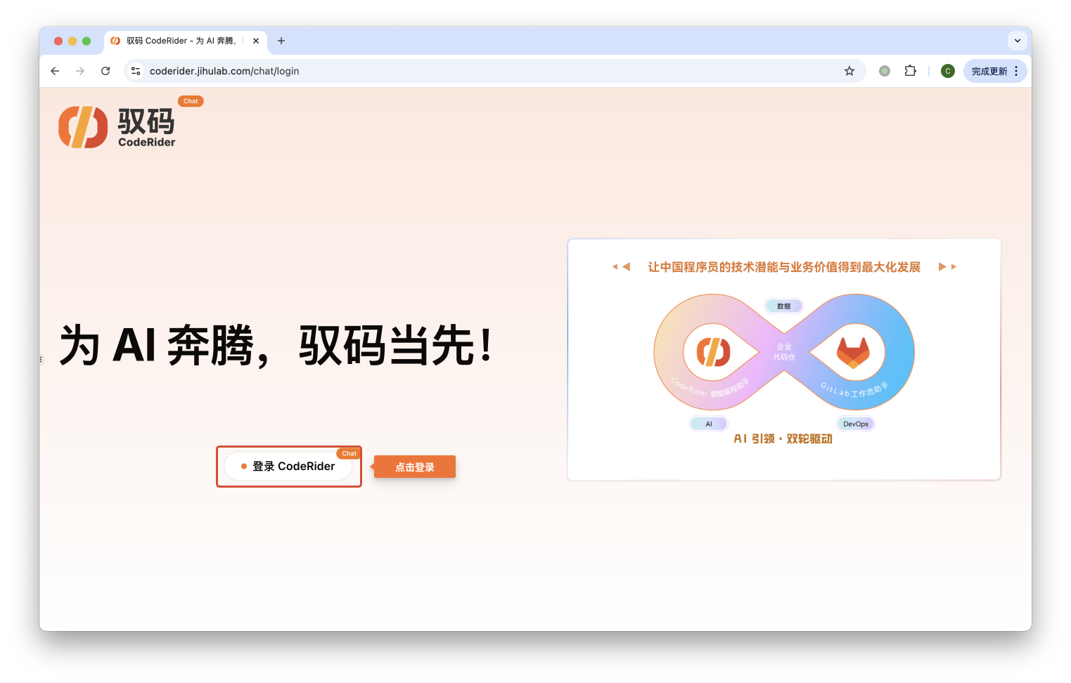The height and width of the screenshot is (683, 1071).
Task: Click the right arrows beside the banner title
Action: [x=947, y=267]
